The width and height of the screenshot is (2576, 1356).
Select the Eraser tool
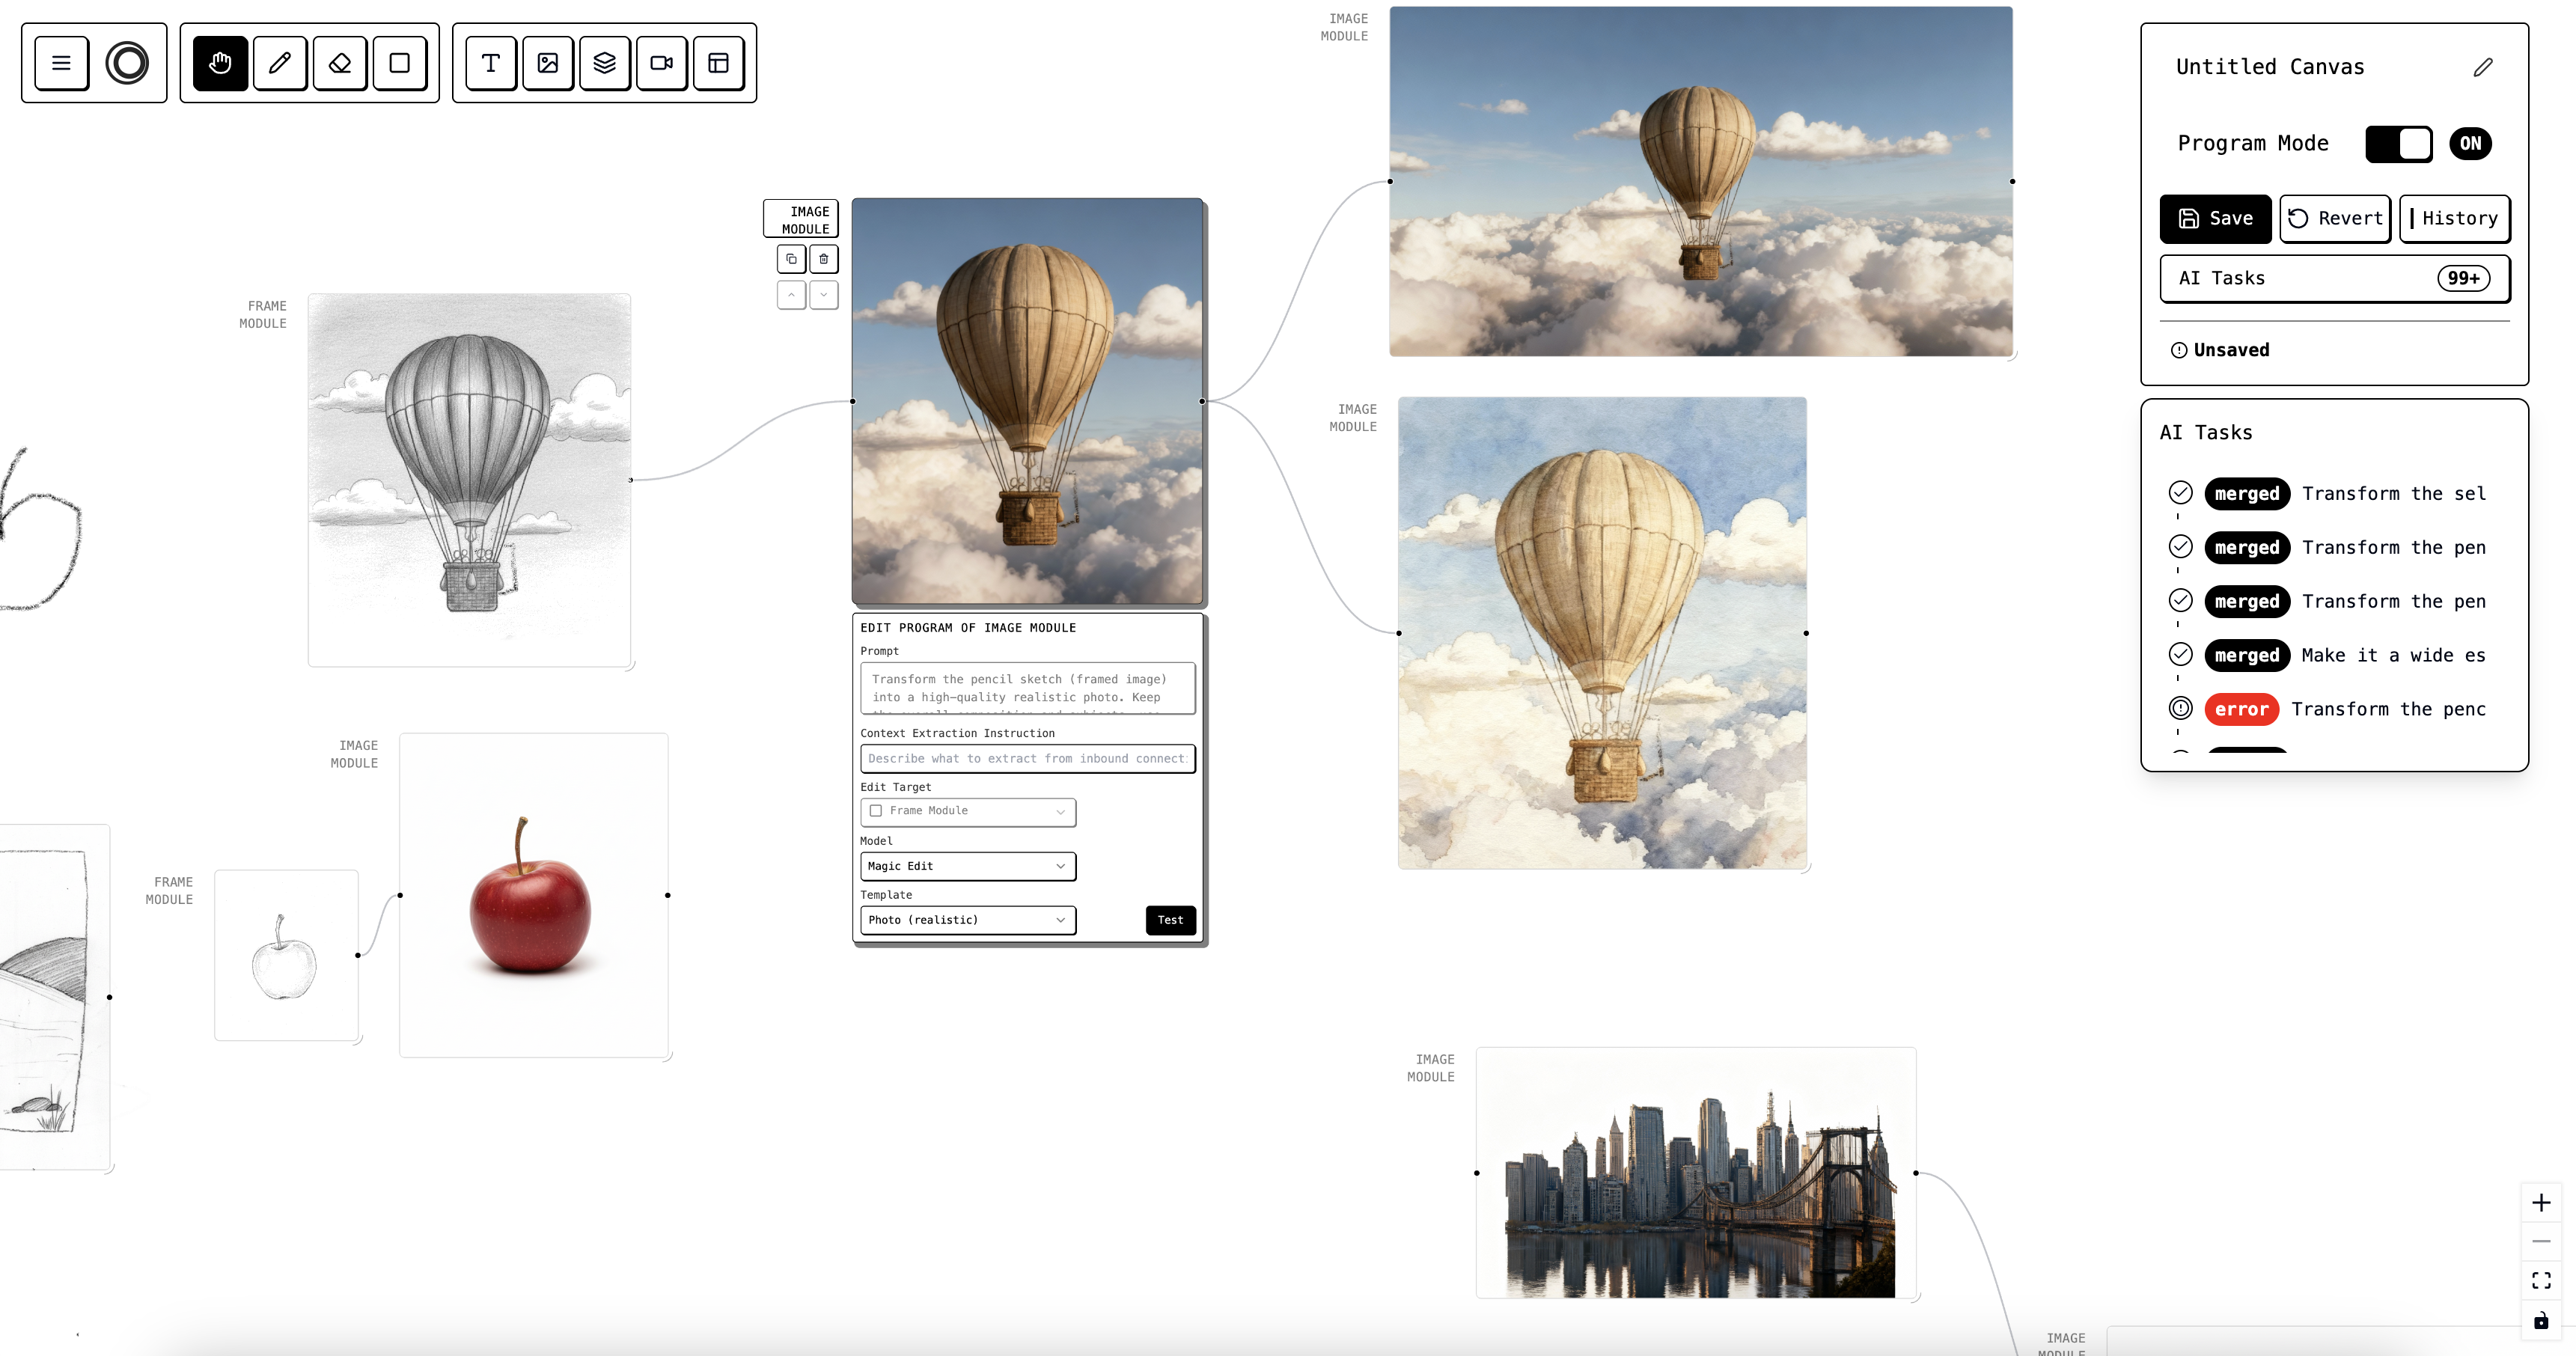[340, 63]
